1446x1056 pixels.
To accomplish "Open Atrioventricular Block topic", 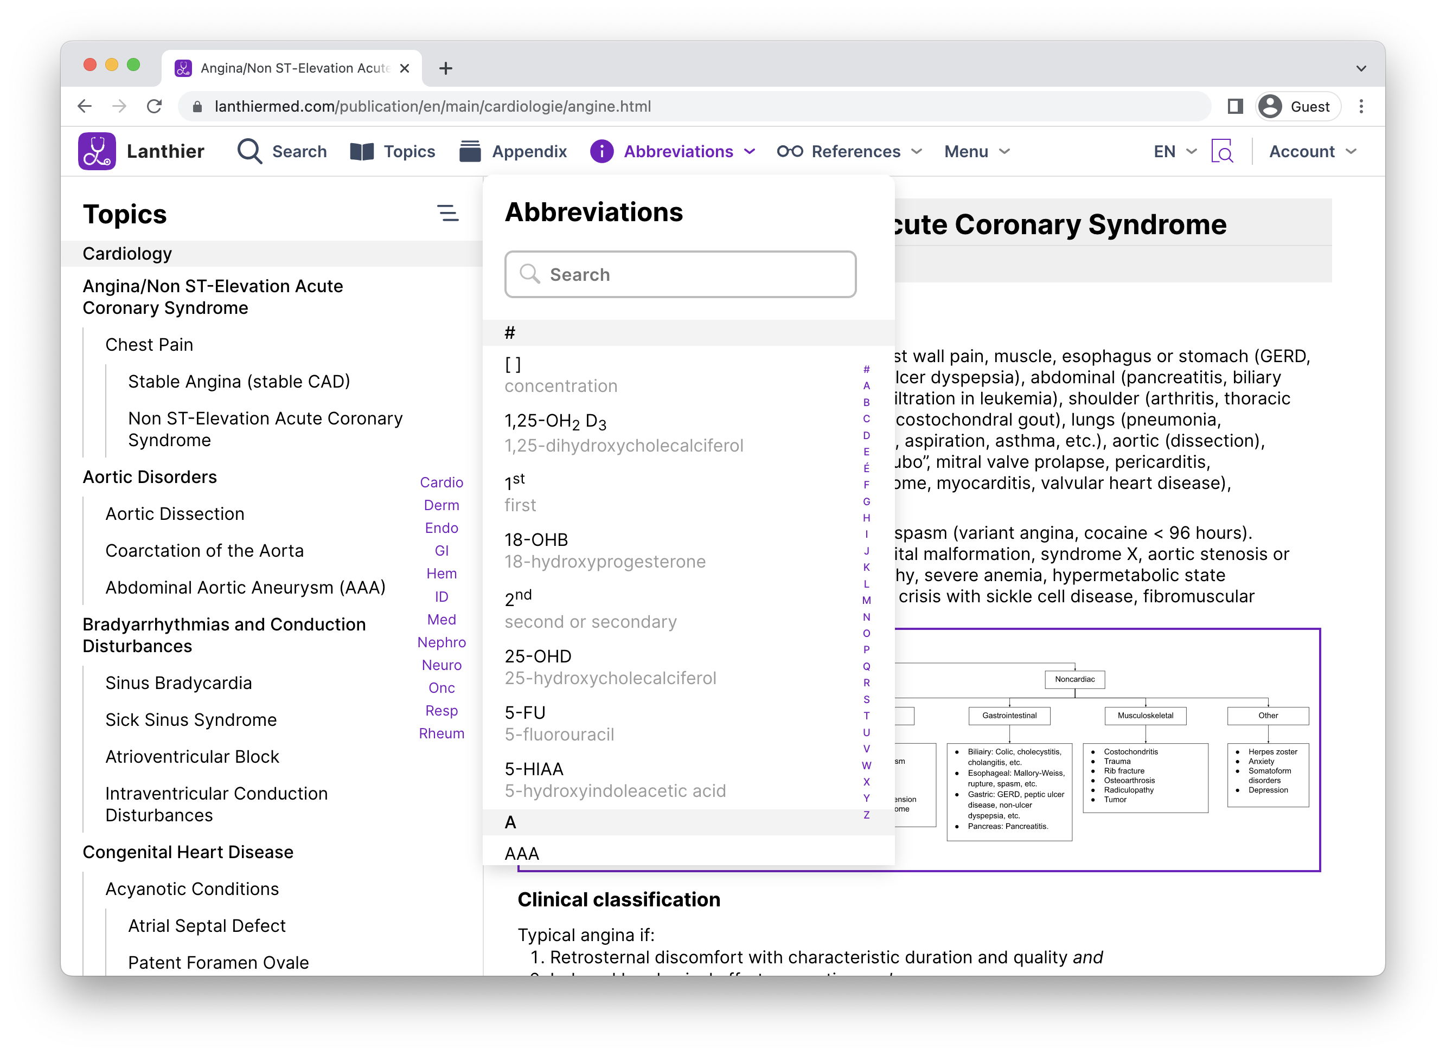I will pyautogui.click(x=192, y=757).
